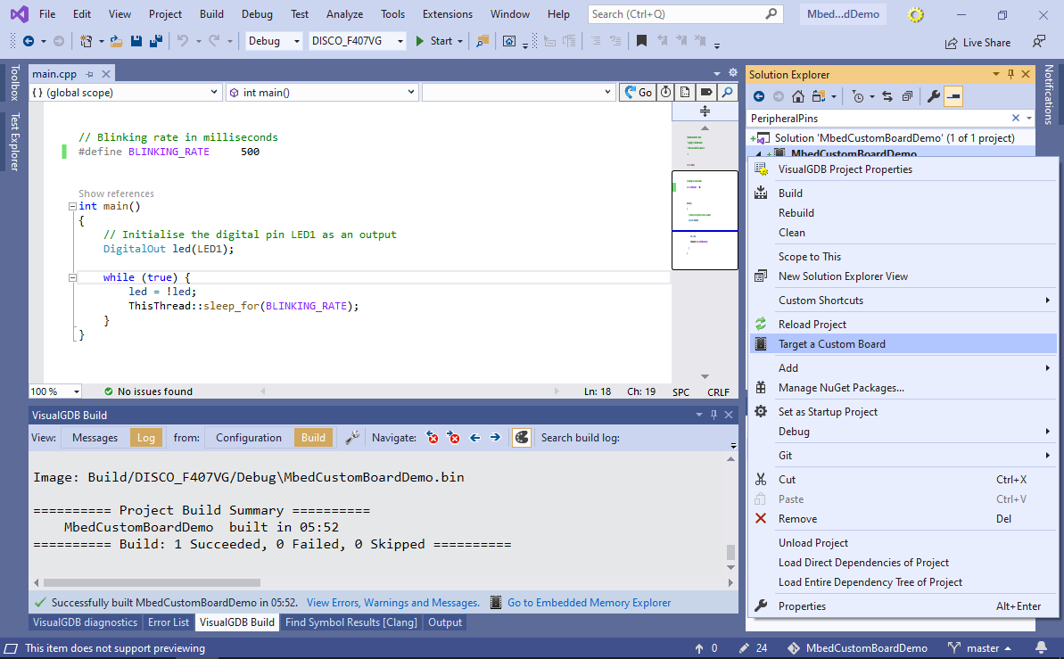Image resolution: width=1064 pixels, height=659 pixels.
Task: Open build log settings wrench icon
Action: click(x=352, y=438)
